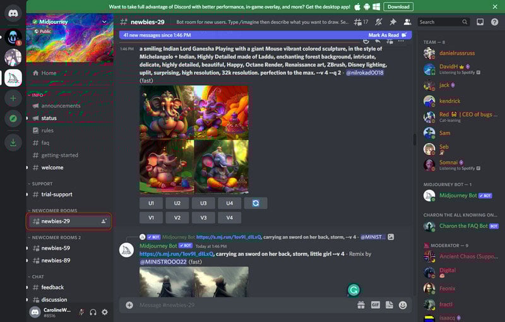Open the rules channel
Image resolution: width=505 pixels, height=322 pixels.
69,131
